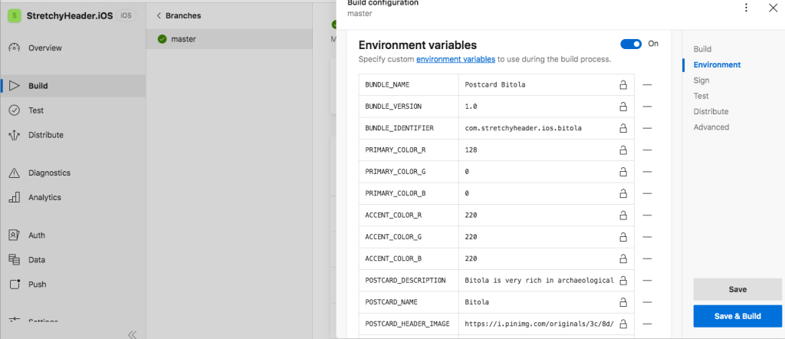Open the environment variables help link
The height and width of the screenshot is (339, 785).
click(455, 59)
